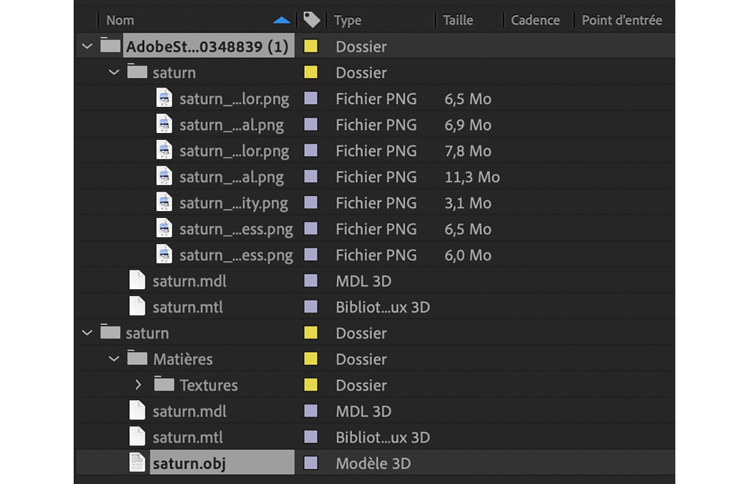749x484 pixels.
Task: Expand the Textures folder
Action: (138, 385)
